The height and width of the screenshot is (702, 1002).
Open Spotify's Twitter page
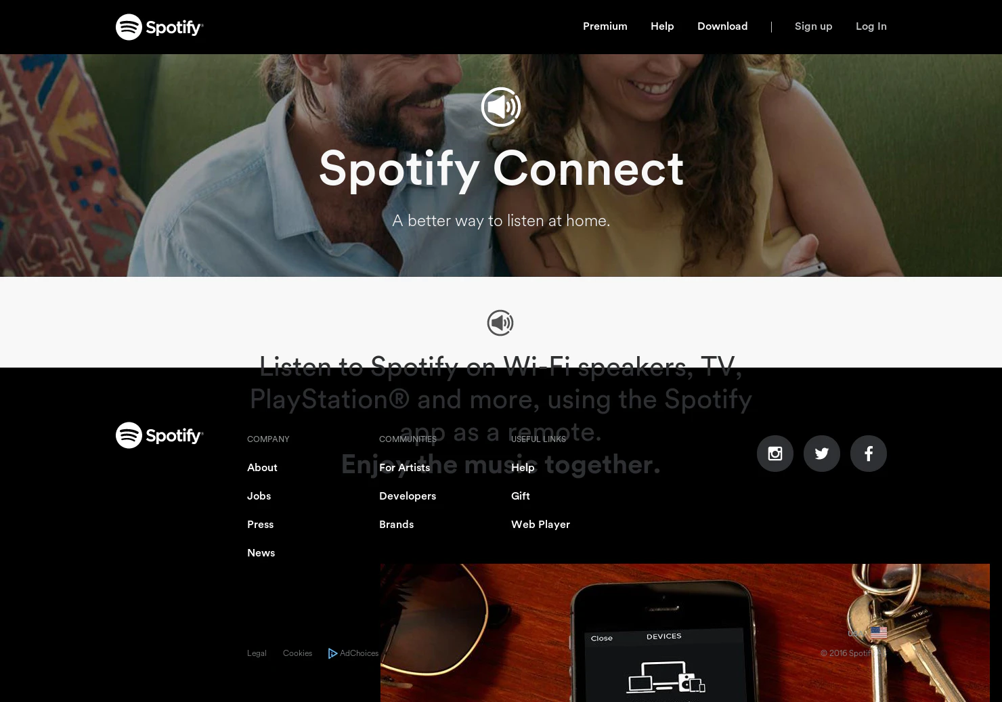point(822,454)
